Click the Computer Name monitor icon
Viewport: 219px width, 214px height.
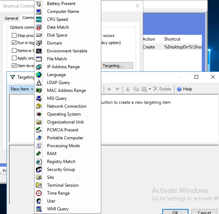pyautogui.click(x=39, y=11)
